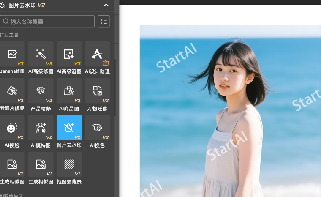This screenshot has width=321, height=197.
Task: Focus the 输入名称搜索 search field
Action: tap(47, 21)
